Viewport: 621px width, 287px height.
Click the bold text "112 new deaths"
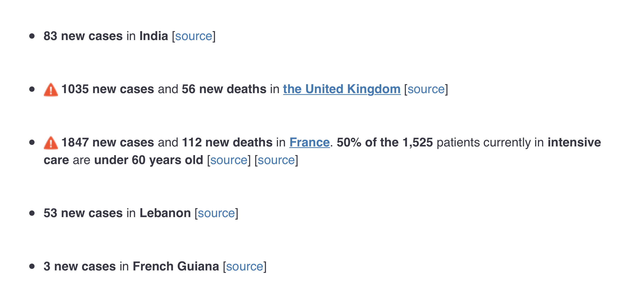[227, 142]
